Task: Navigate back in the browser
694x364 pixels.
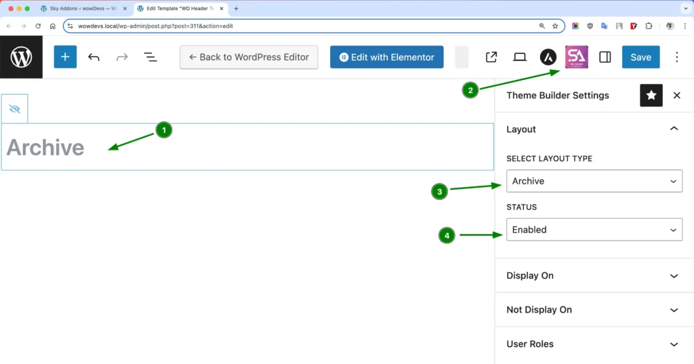Action: 9,26
